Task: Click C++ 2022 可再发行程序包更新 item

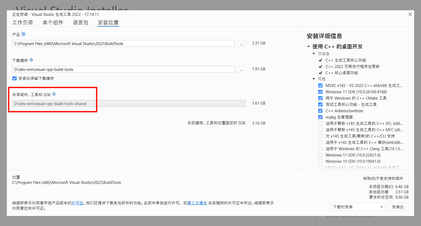Action: point(353,66)
